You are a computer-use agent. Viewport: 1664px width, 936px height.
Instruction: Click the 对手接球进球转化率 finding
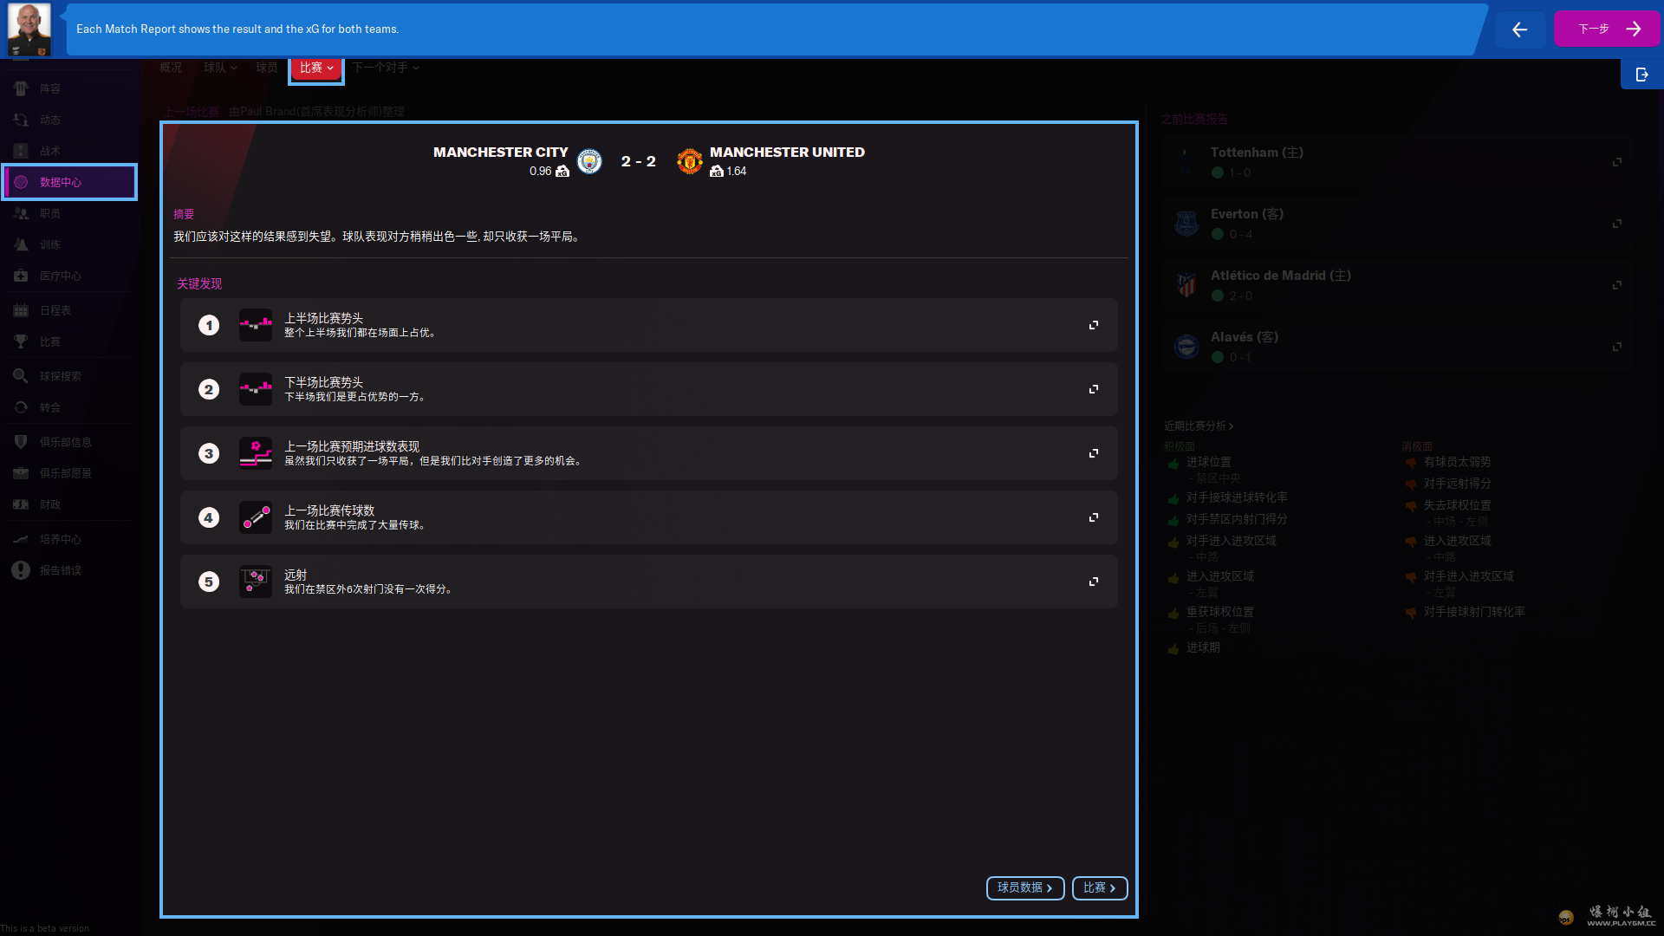(1237, 498)
